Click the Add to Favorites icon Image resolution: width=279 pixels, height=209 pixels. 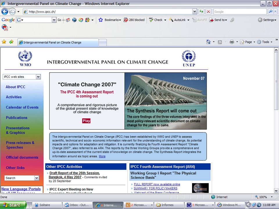click(11, 42)
